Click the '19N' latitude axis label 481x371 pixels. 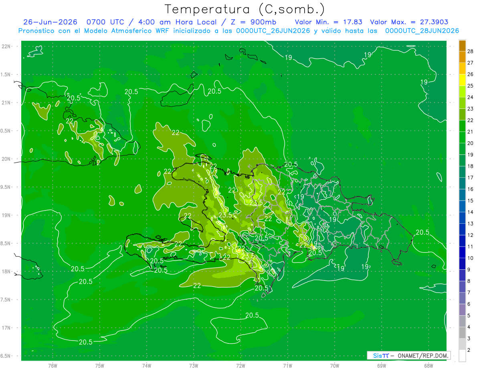pyautogui.click(x=6, y=215)
